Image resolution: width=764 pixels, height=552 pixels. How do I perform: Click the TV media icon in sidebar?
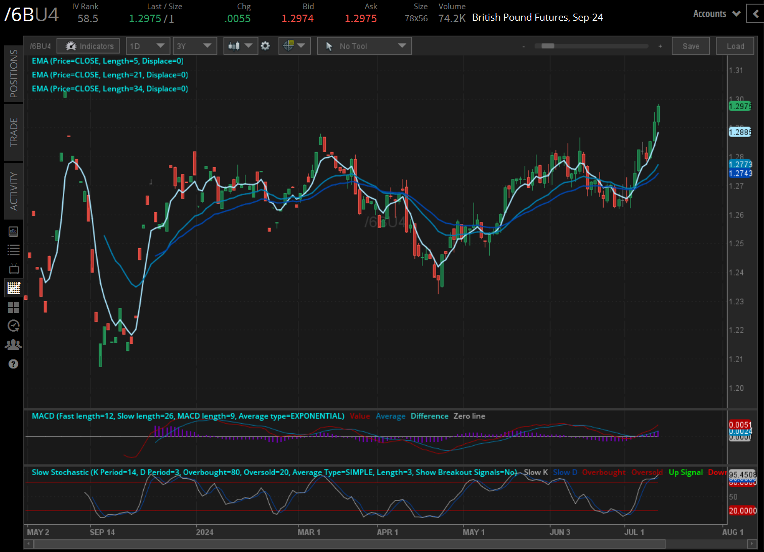point(14,268)
